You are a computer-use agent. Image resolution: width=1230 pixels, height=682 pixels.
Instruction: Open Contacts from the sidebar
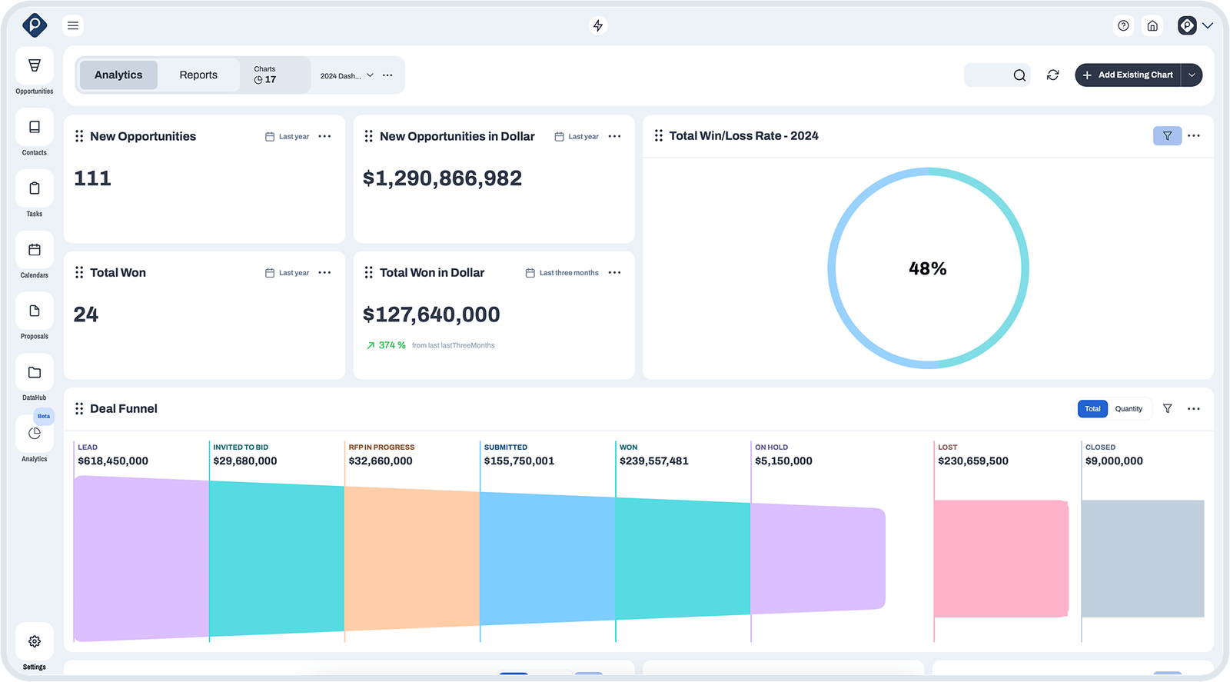35,127
